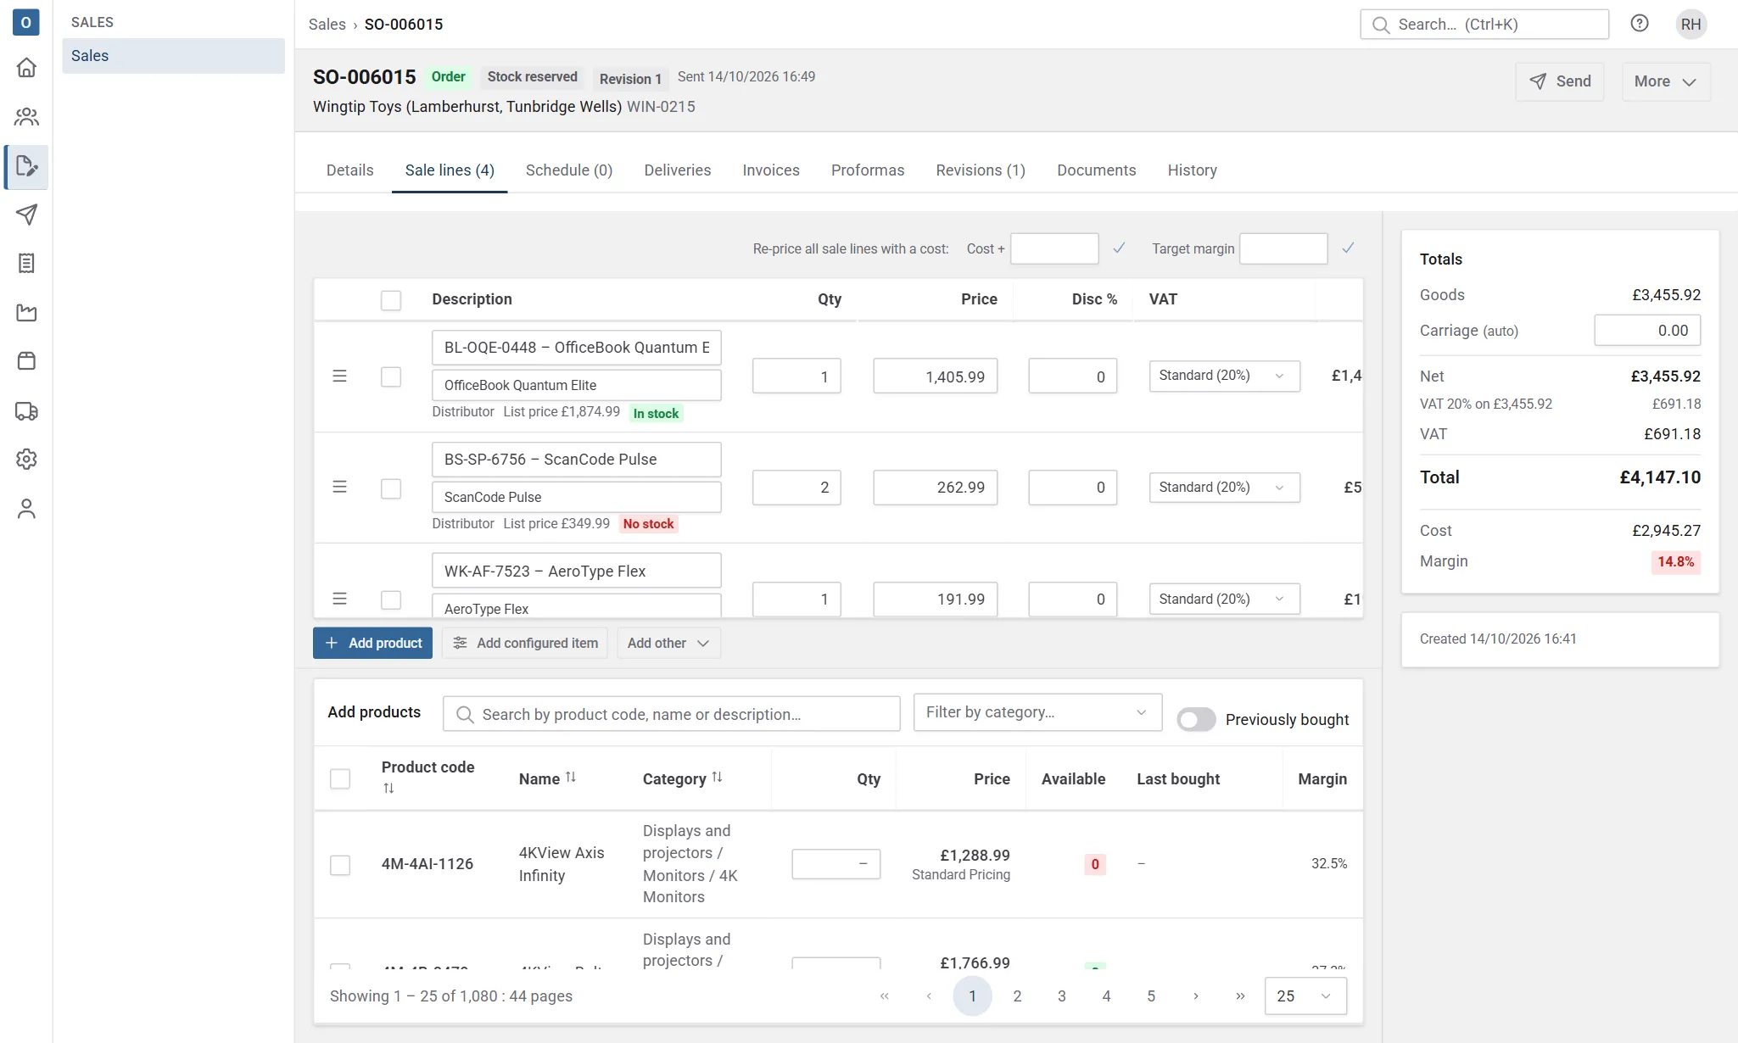This screenshot has height=1043, width=1738.
Task: Open the Customers people icon
Action: pyautogui.click(x=26, y=117)
